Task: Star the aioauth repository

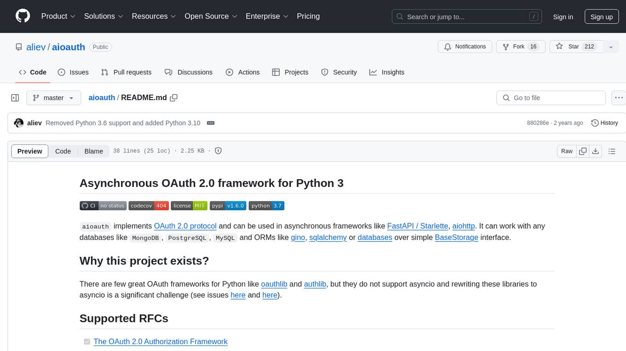Action: pyautogui.click(x=576, y=47)
